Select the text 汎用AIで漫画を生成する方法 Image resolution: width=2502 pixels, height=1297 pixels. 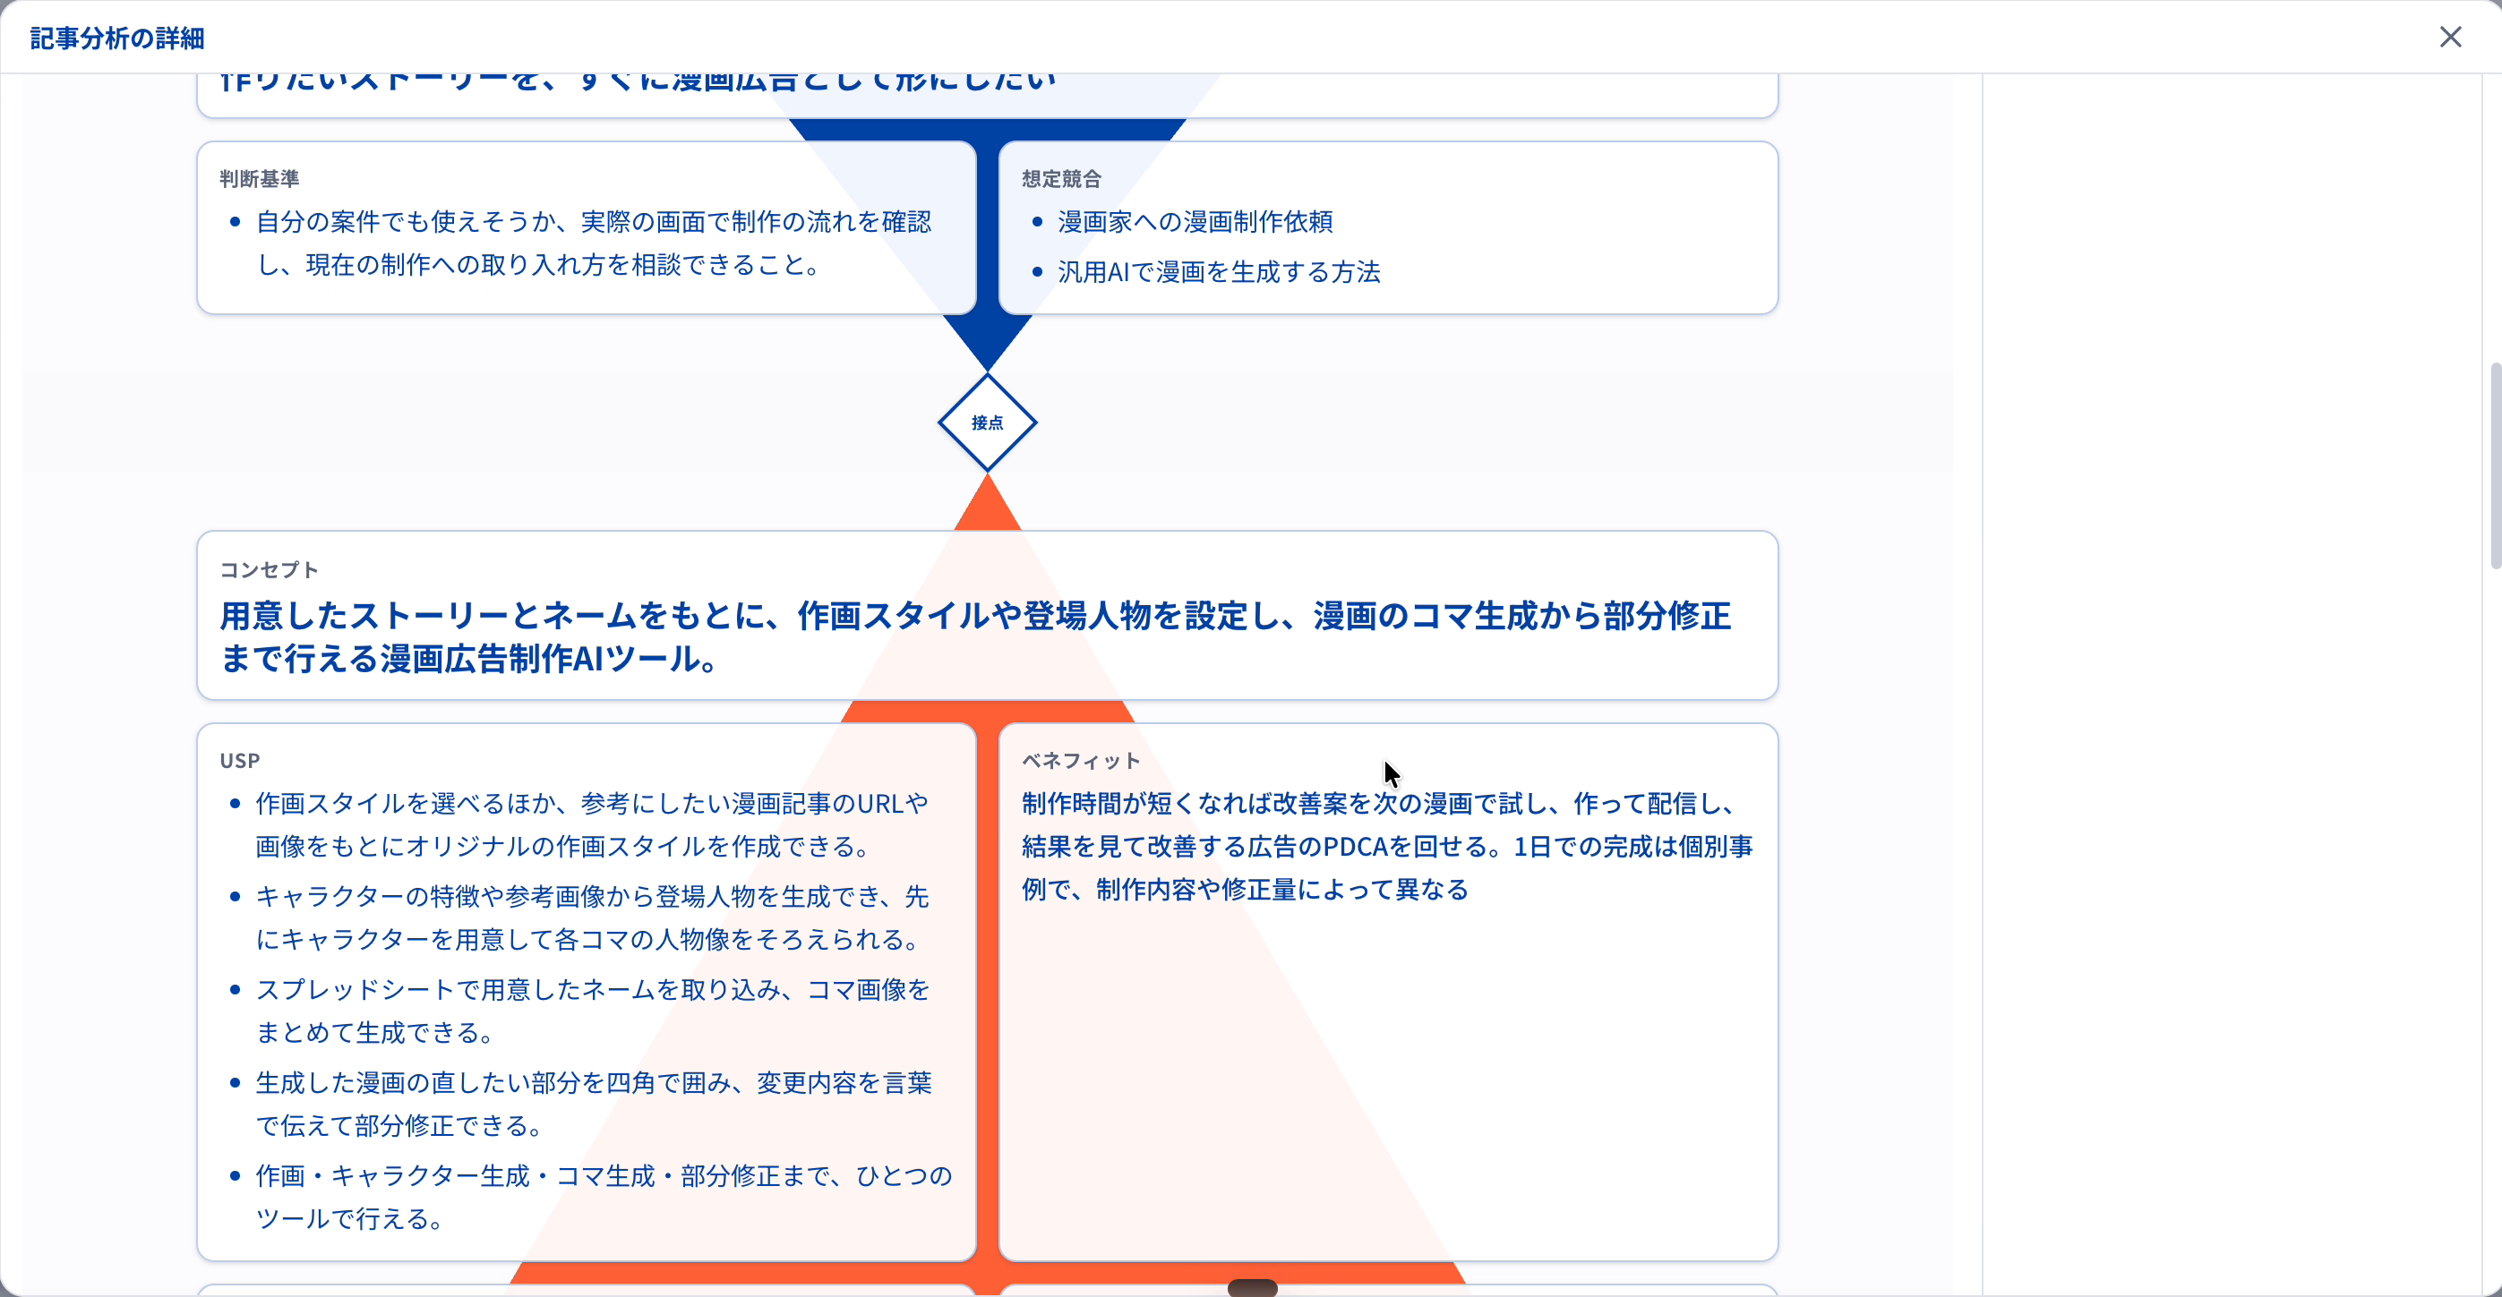coord(1219,272)
